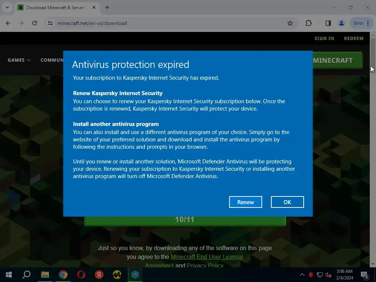Click the red shield tray icon
The image size is (376, 282).
[x=311, y=275]
